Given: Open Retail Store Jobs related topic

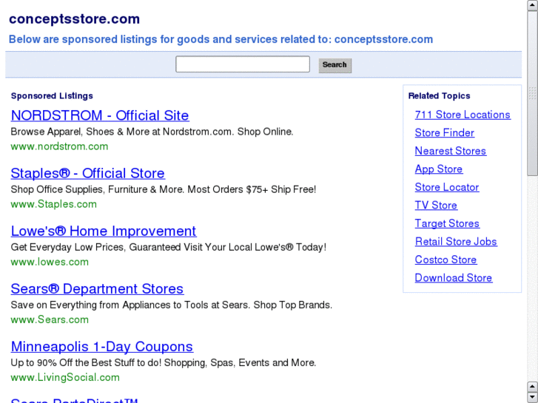Looking at the screenshot, I should click(x=456, y=242).
